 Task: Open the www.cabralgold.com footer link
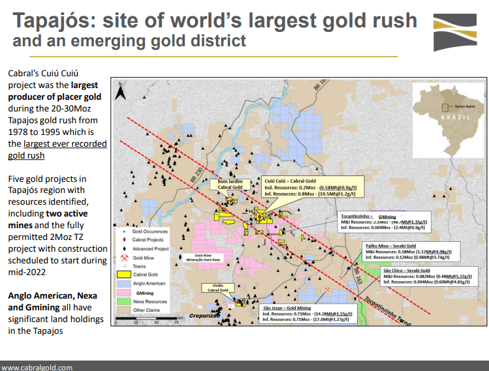(37, 368)
